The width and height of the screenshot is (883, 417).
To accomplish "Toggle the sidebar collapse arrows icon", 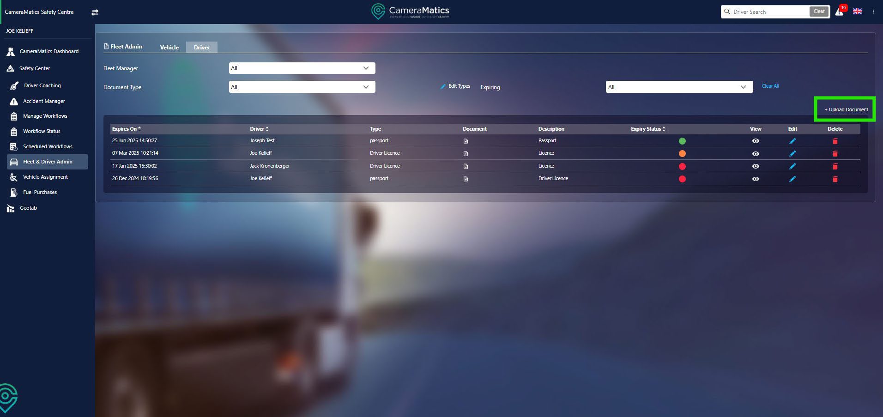I will click(95, 12).
